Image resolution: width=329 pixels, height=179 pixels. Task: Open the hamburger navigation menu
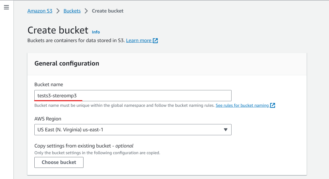click(x=6, y=7)
